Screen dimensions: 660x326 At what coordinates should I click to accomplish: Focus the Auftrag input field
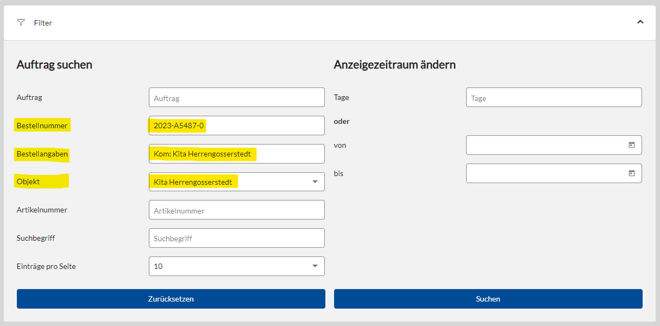tap(237, 97)
